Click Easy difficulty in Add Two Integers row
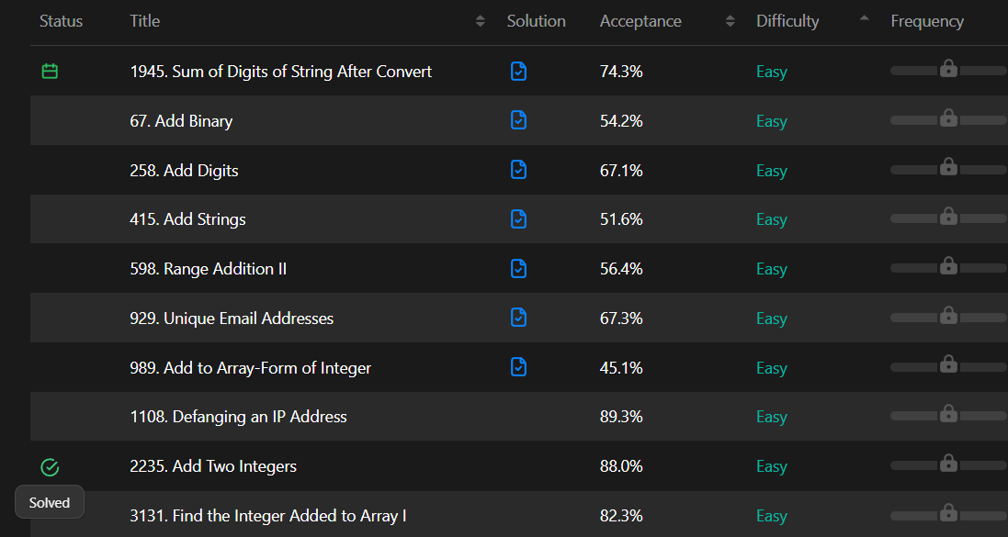The height and width of the screenshot is (537, 1008). pyautogui.click(x=772, y=466)
